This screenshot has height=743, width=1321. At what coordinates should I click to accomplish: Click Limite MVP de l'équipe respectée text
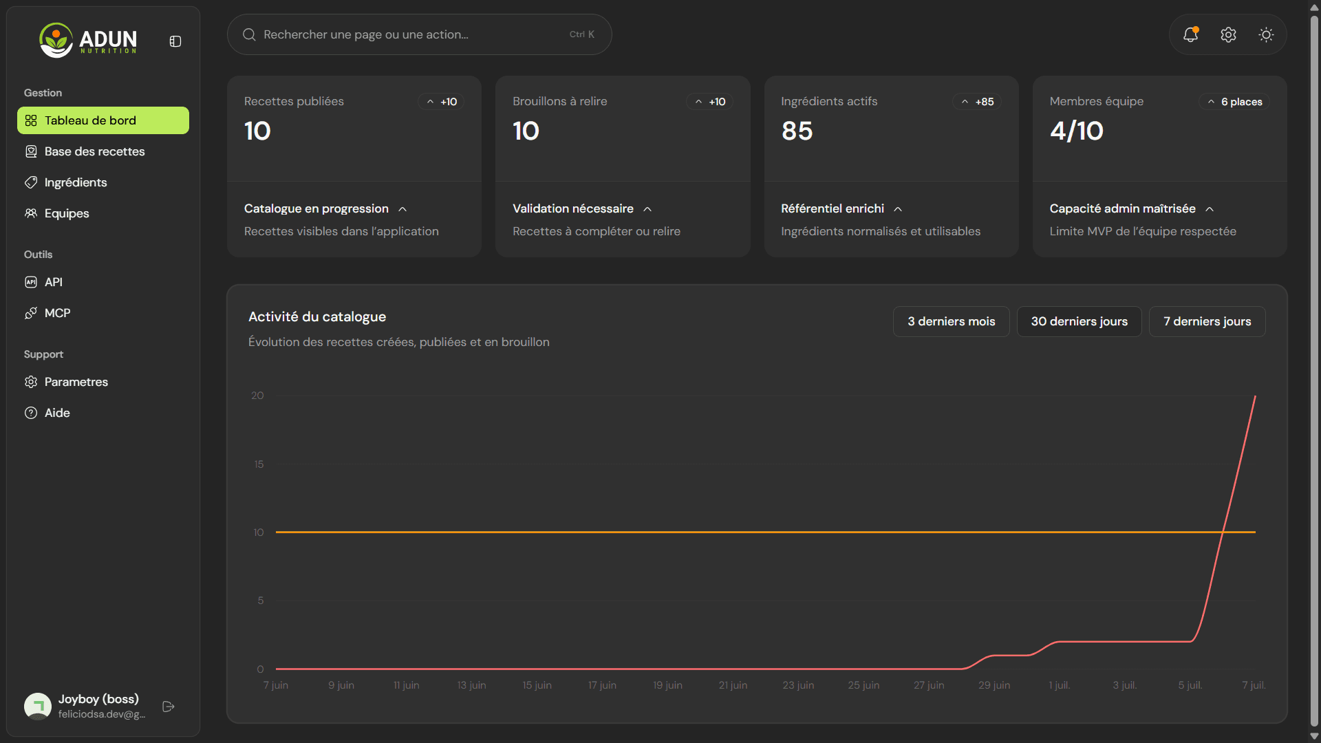(1142, 231)
